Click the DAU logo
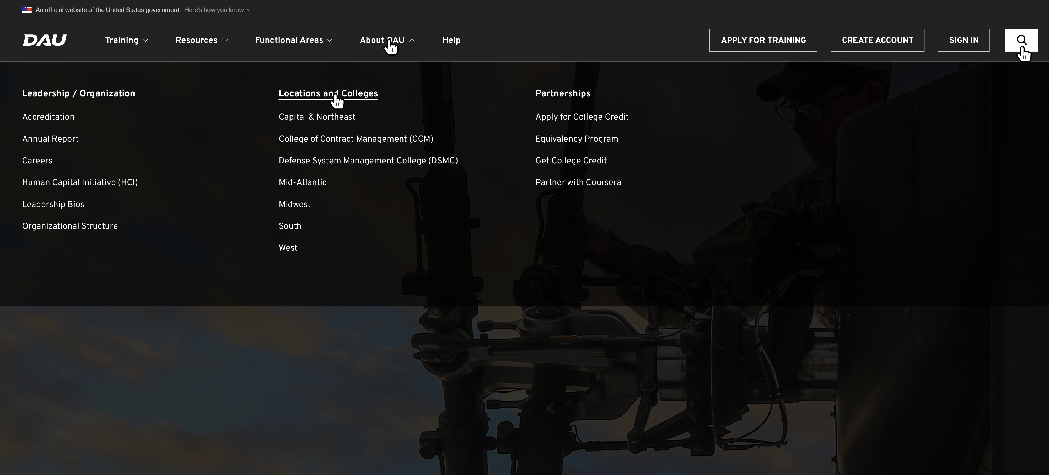 pos(45,40)
